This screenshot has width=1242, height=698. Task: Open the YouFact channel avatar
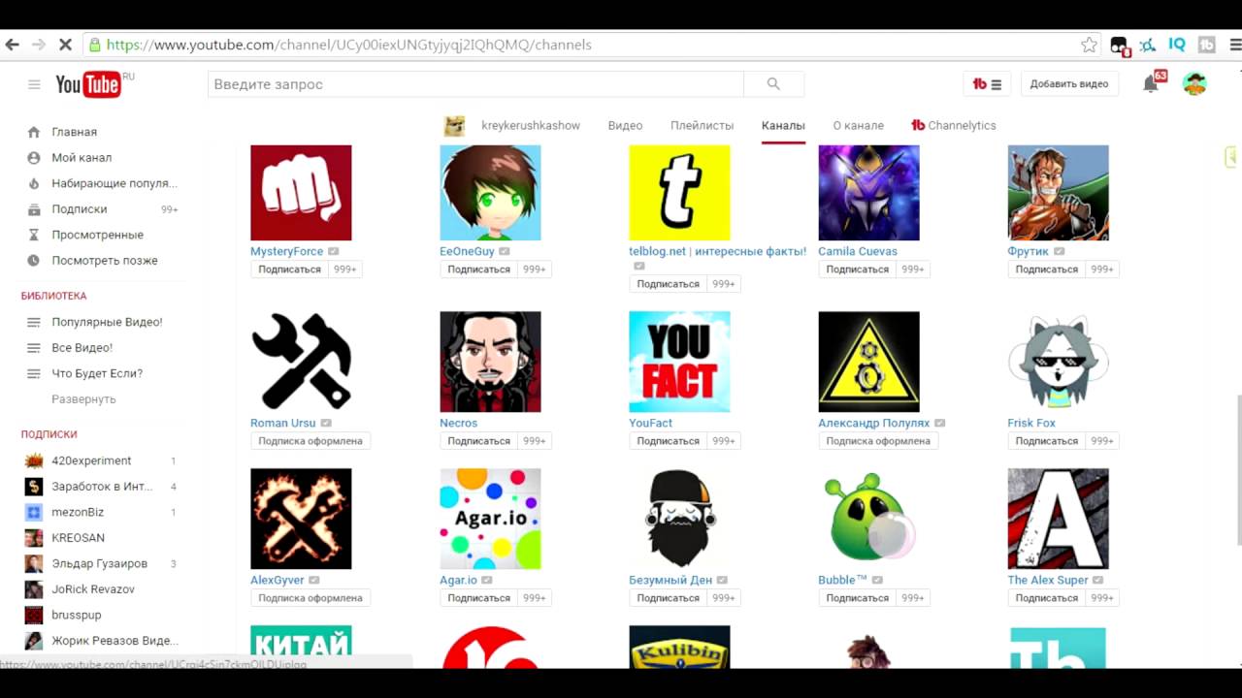[679, 362]
